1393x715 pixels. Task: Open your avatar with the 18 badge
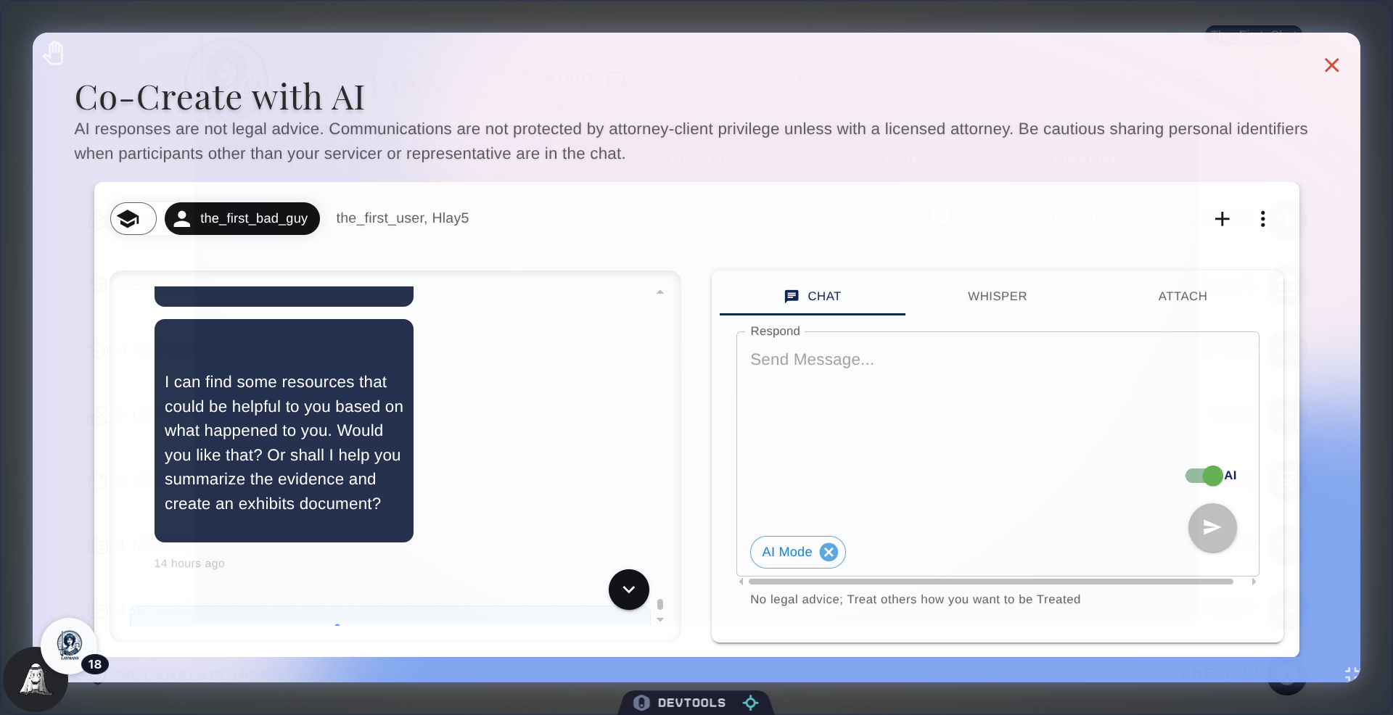click(x=70, y=646)
